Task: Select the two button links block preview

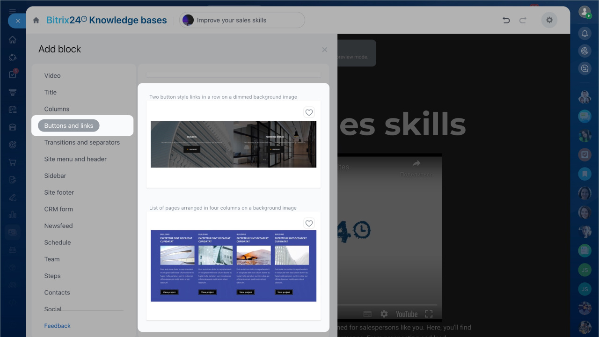Action: click(x=234, y=144)
